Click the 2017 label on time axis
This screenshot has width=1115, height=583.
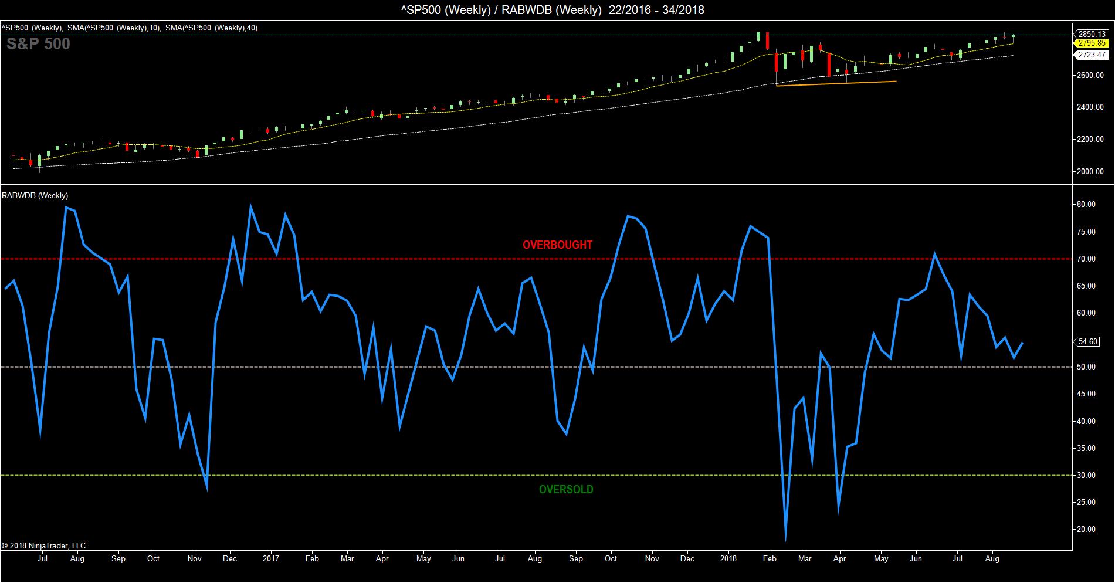271,559
